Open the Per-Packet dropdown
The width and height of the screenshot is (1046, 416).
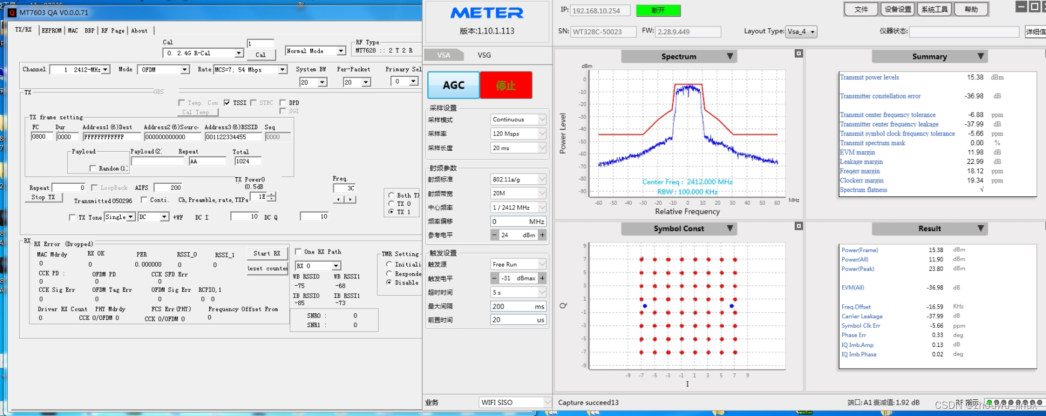tap(365, 82)
